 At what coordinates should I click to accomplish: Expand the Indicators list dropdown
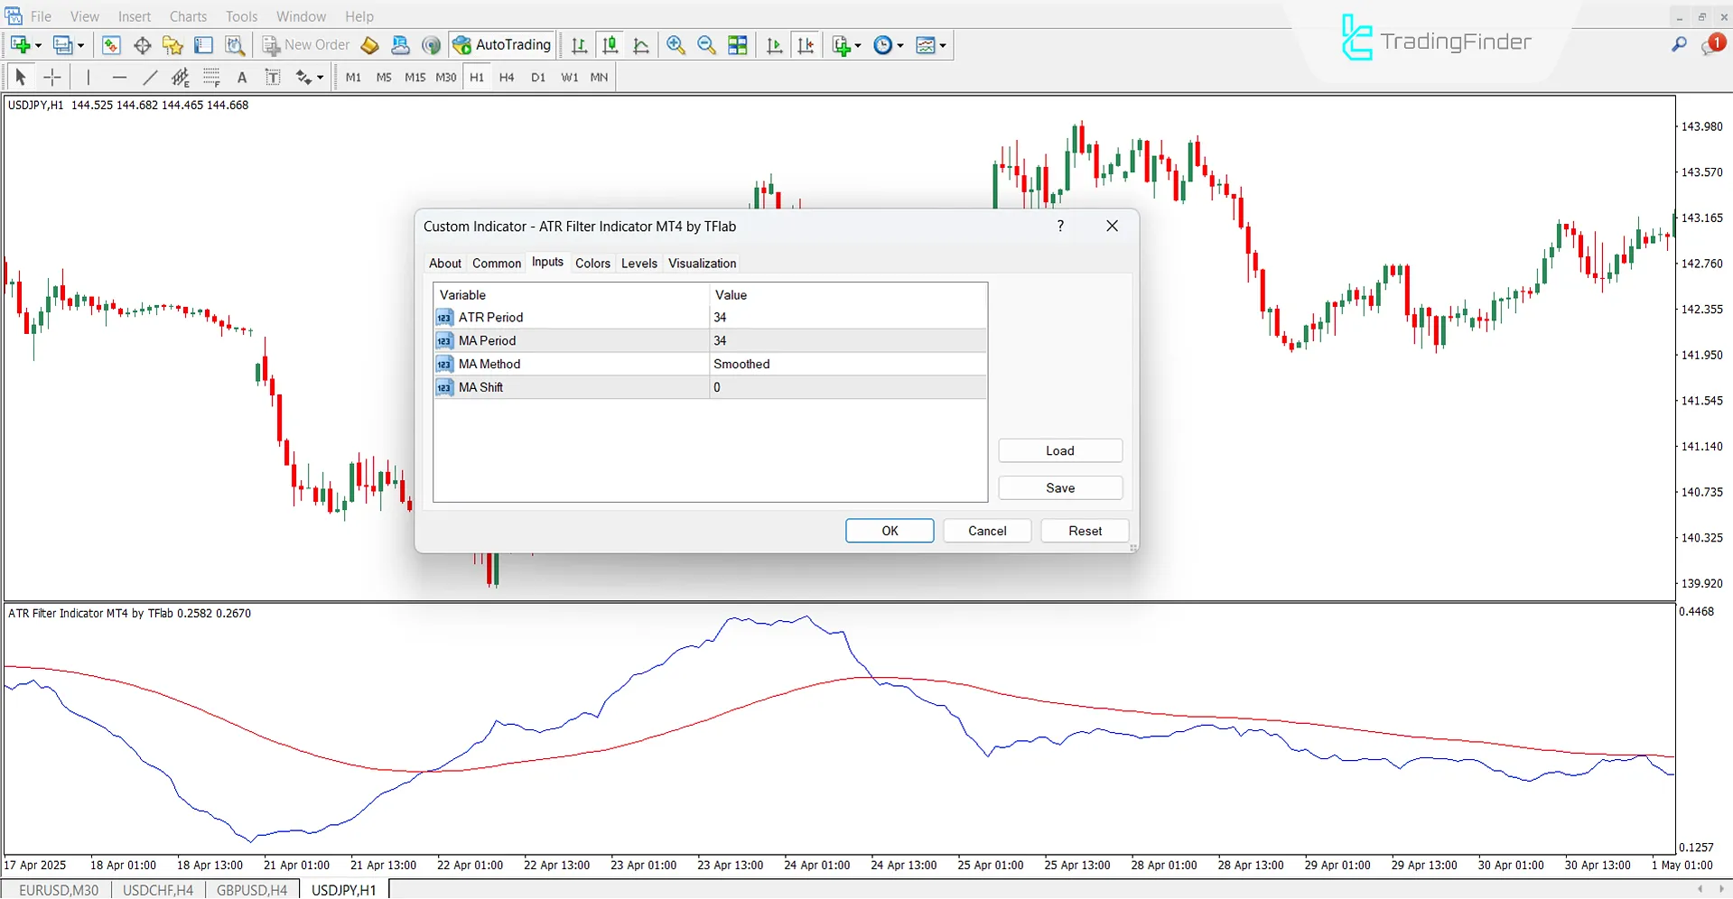[857, 45]
